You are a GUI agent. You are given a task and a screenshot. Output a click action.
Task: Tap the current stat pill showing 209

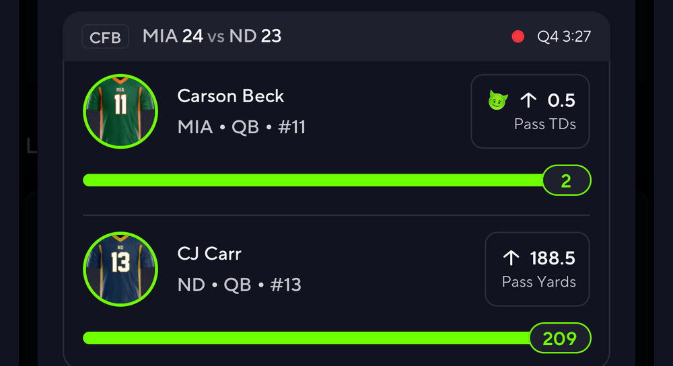(x=560, y=338)
